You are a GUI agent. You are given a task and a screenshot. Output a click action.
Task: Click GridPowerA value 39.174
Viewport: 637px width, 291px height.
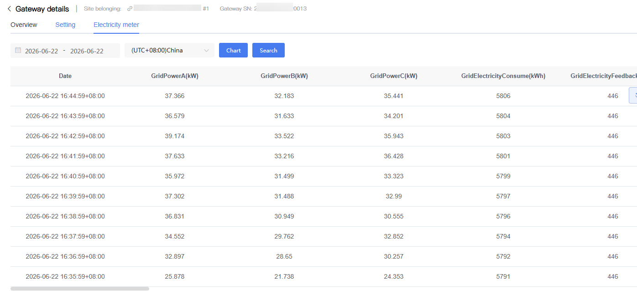click(175, 136)
